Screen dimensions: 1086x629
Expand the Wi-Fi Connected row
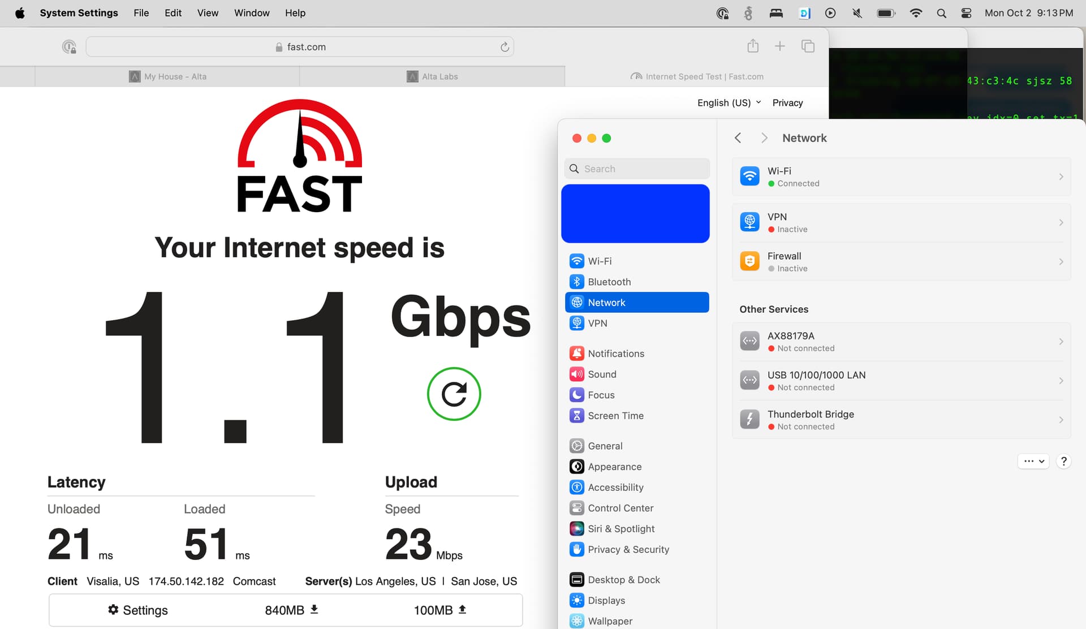(x=901, y=176)
